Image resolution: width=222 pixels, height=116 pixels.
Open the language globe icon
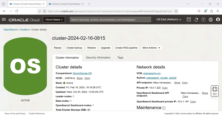click(211, 20)
